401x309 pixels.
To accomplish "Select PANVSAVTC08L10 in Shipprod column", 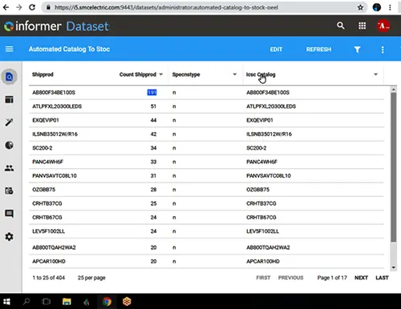I will tap(55, 176).
